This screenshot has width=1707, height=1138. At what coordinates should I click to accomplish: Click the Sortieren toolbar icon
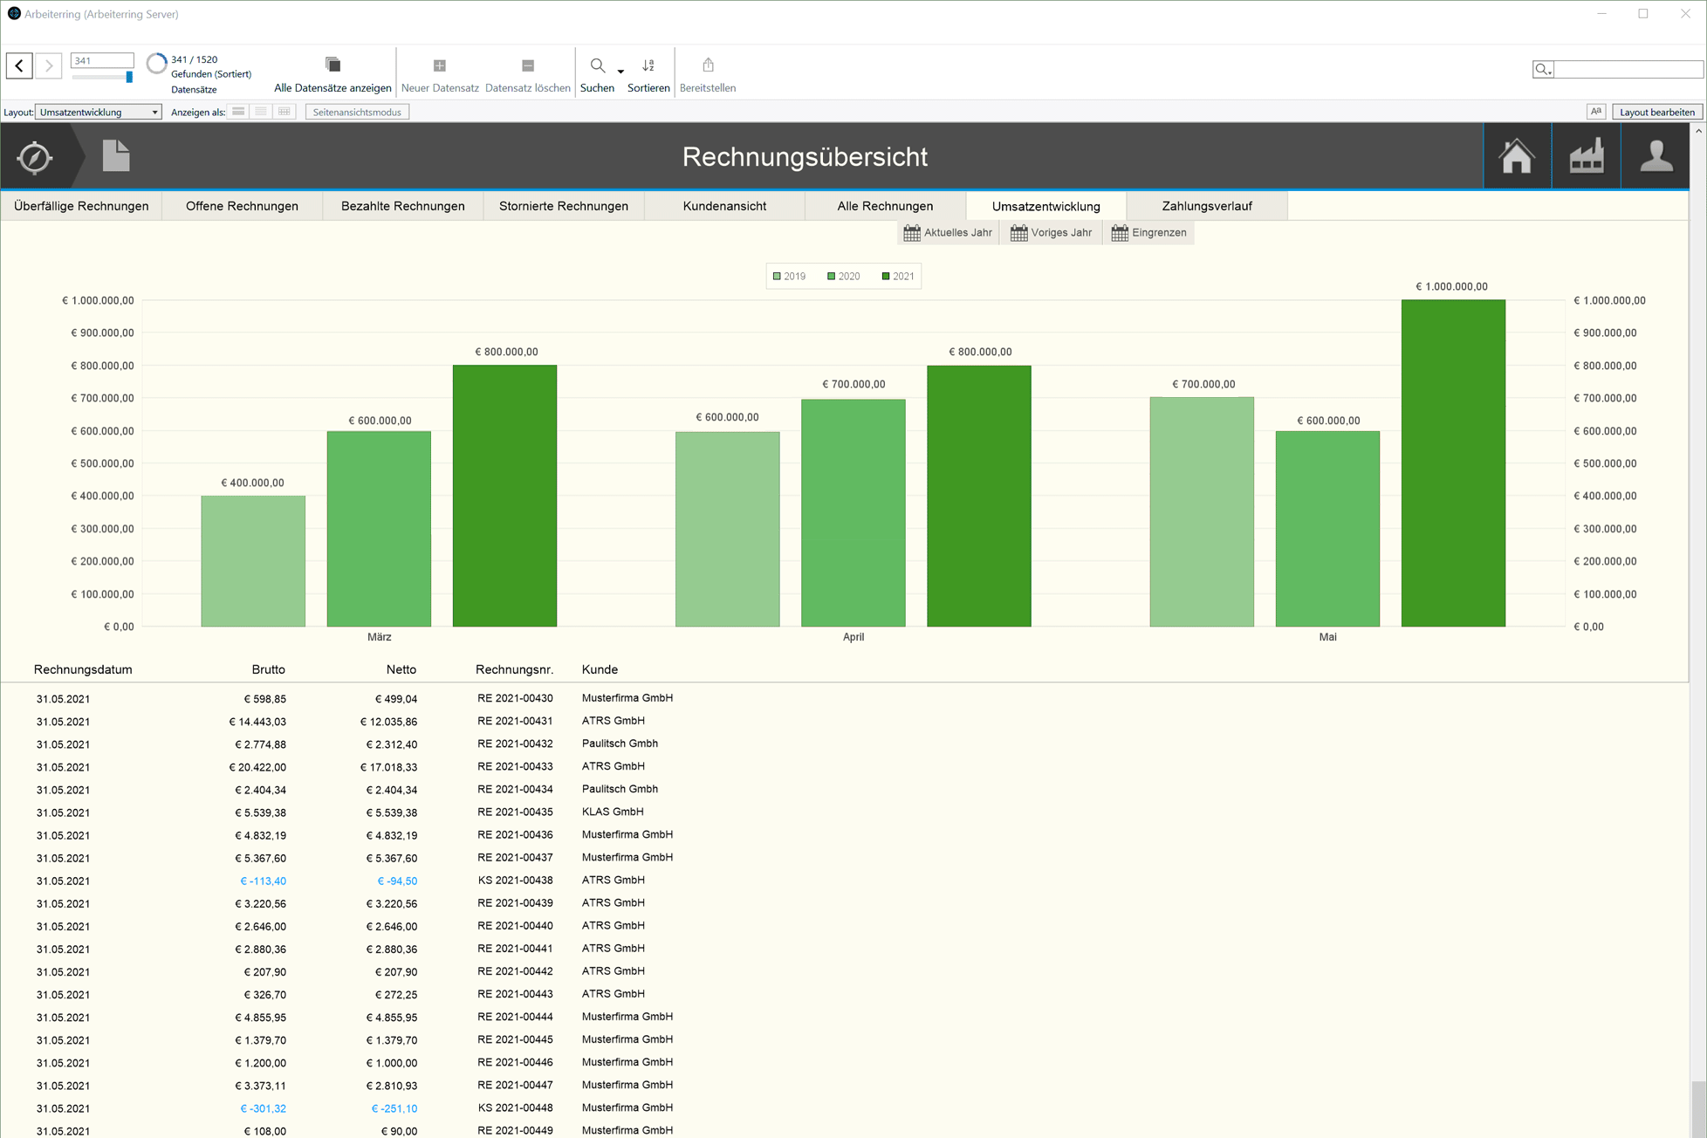(648, 65)
